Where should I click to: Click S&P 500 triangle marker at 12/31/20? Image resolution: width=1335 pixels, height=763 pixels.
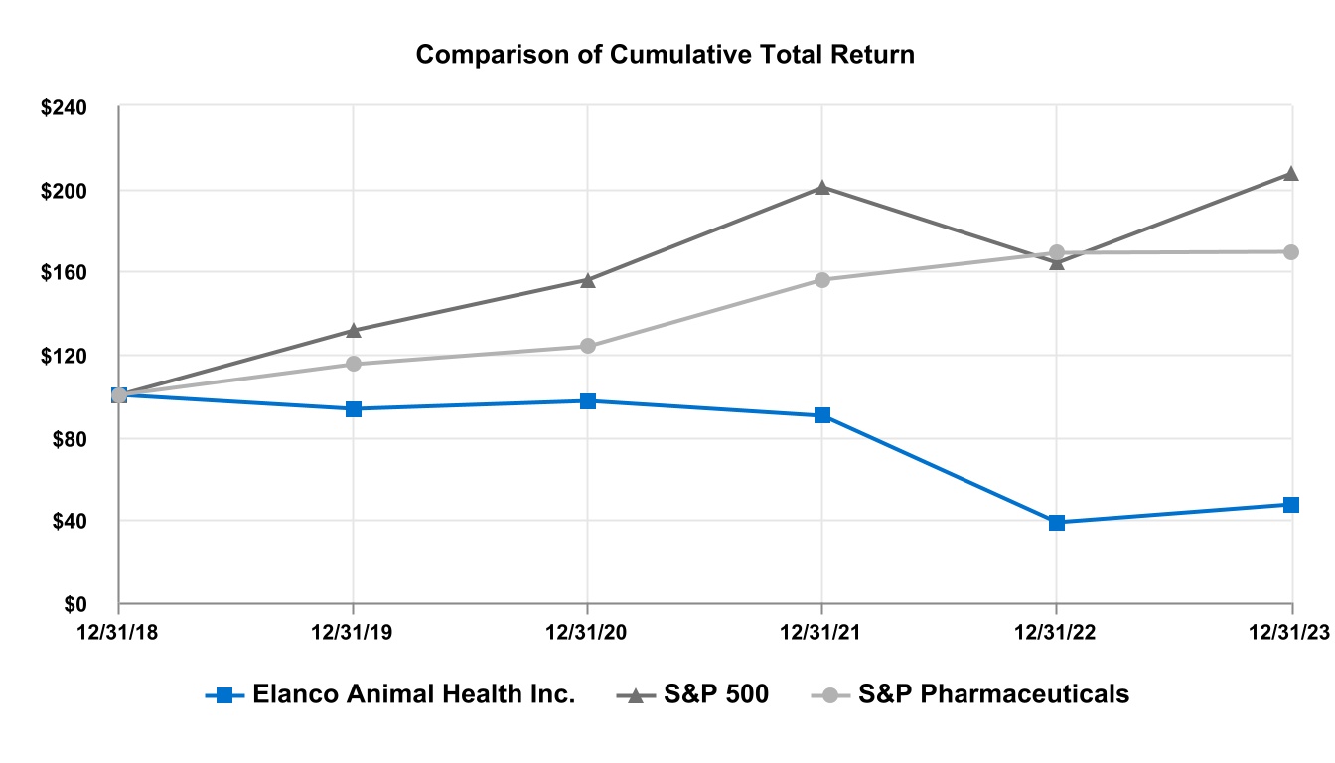click(588, 280)
